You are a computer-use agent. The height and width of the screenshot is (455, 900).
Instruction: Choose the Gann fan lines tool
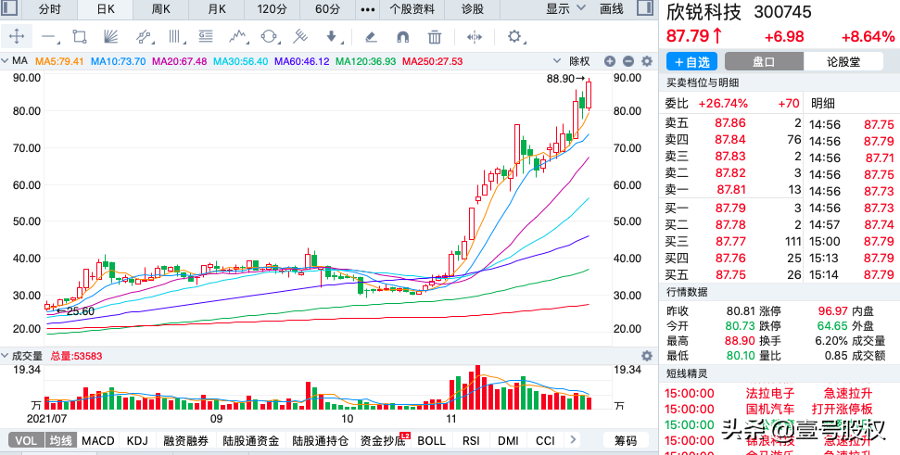click(110, 37)
